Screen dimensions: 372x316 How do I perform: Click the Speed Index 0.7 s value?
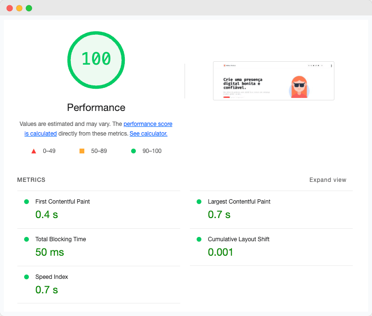[x=47, y=290]
